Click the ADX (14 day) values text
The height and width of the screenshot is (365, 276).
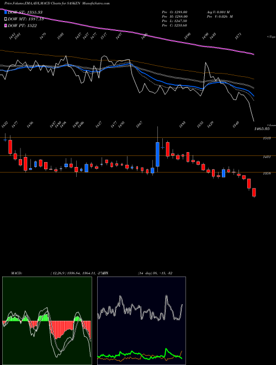(155, 273)
